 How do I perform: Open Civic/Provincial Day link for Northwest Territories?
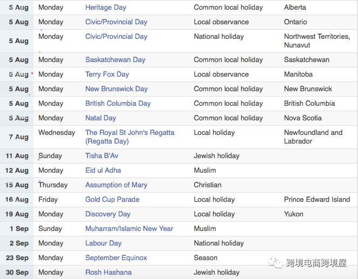[116, 37]
